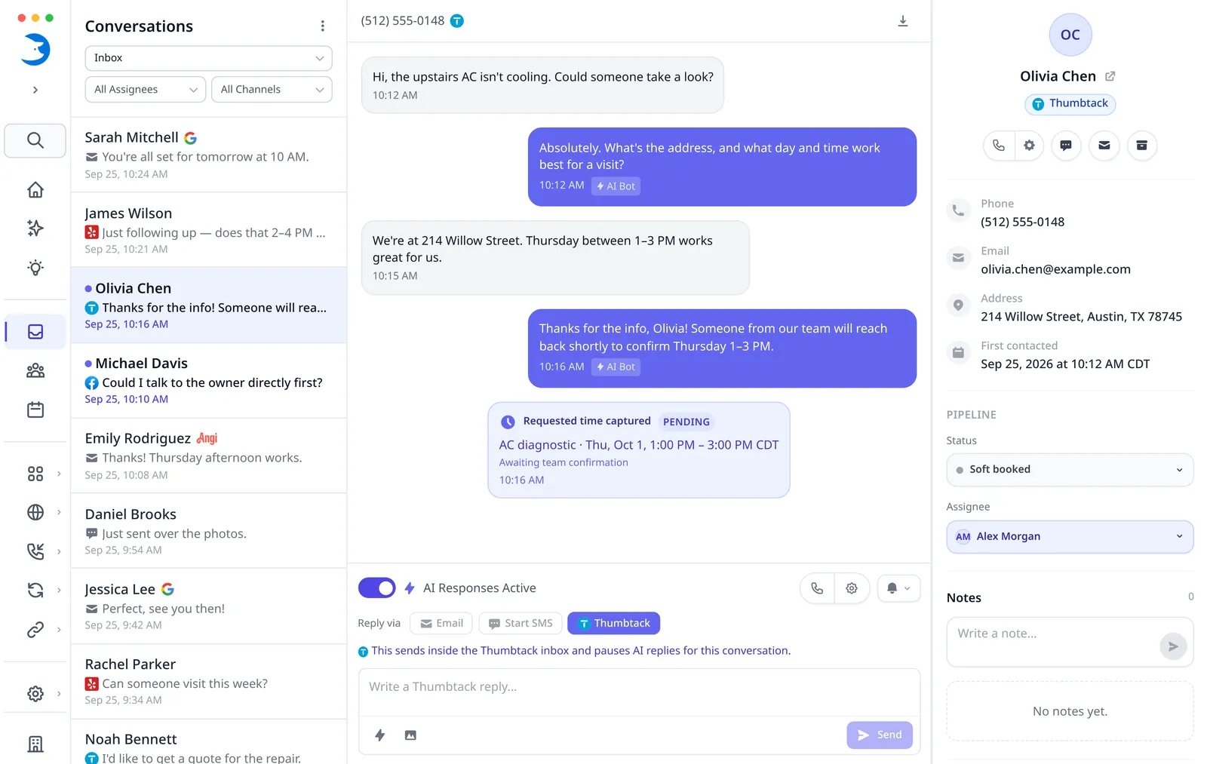This screenshot has width=1207, height=764.
Task: Open the contacts people icon in sidebar
Action: [x=35, y=371]
